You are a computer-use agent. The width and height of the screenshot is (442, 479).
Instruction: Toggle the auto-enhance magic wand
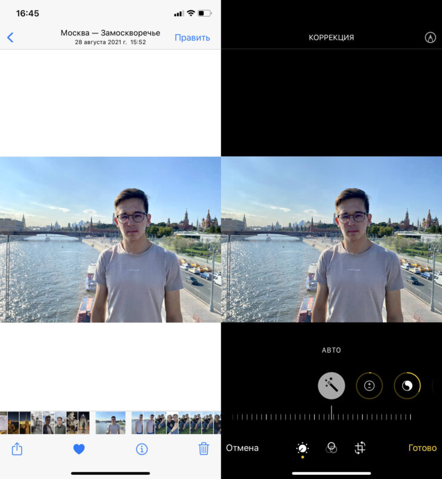coord(331,386)
